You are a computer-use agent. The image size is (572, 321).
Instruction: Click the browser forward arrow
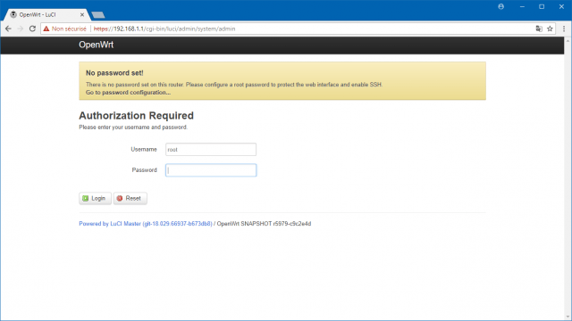point(21,29)
